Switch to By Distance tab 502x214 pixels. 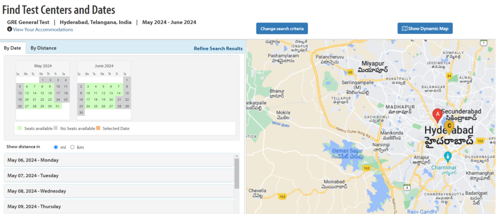point(44,48)
